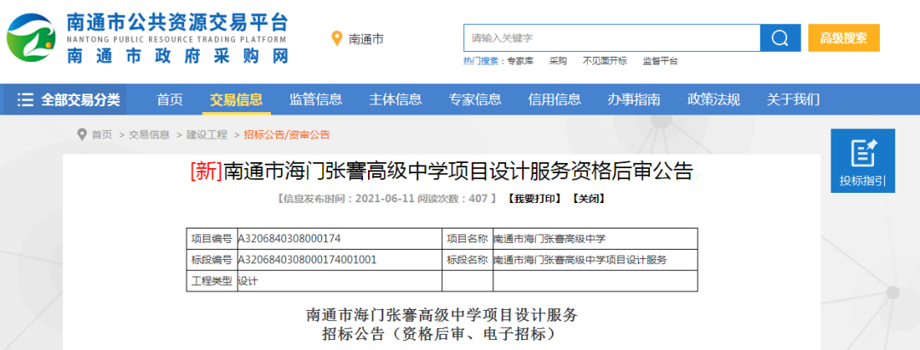This screenshot has height=350, width=920.
Task: Click 【关闭】 close page link
Action: pos(588,199)
